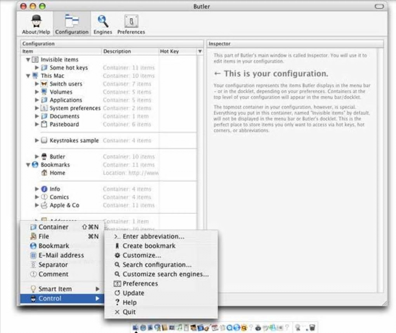This screenshot has width=396, height=333.
Task: Open the Preferences switch toolbar icon
Action: (x=131, y=24)
